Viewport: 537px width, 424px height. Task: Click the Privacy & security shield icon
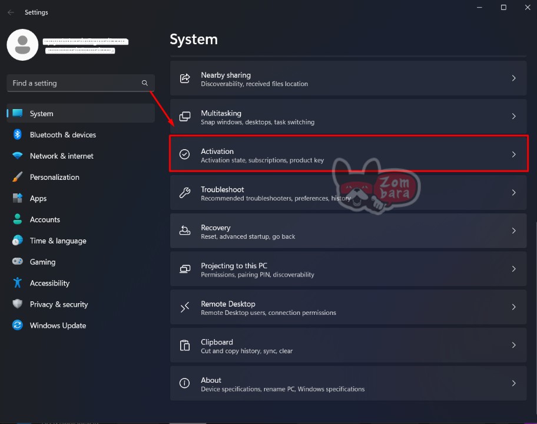(x=18, y=304)
